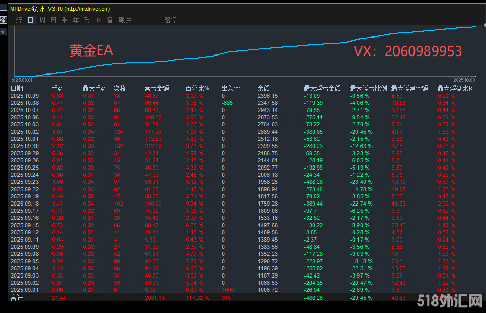
Task: Switch to the 综 summary tab
Action: tap(19, 20)
